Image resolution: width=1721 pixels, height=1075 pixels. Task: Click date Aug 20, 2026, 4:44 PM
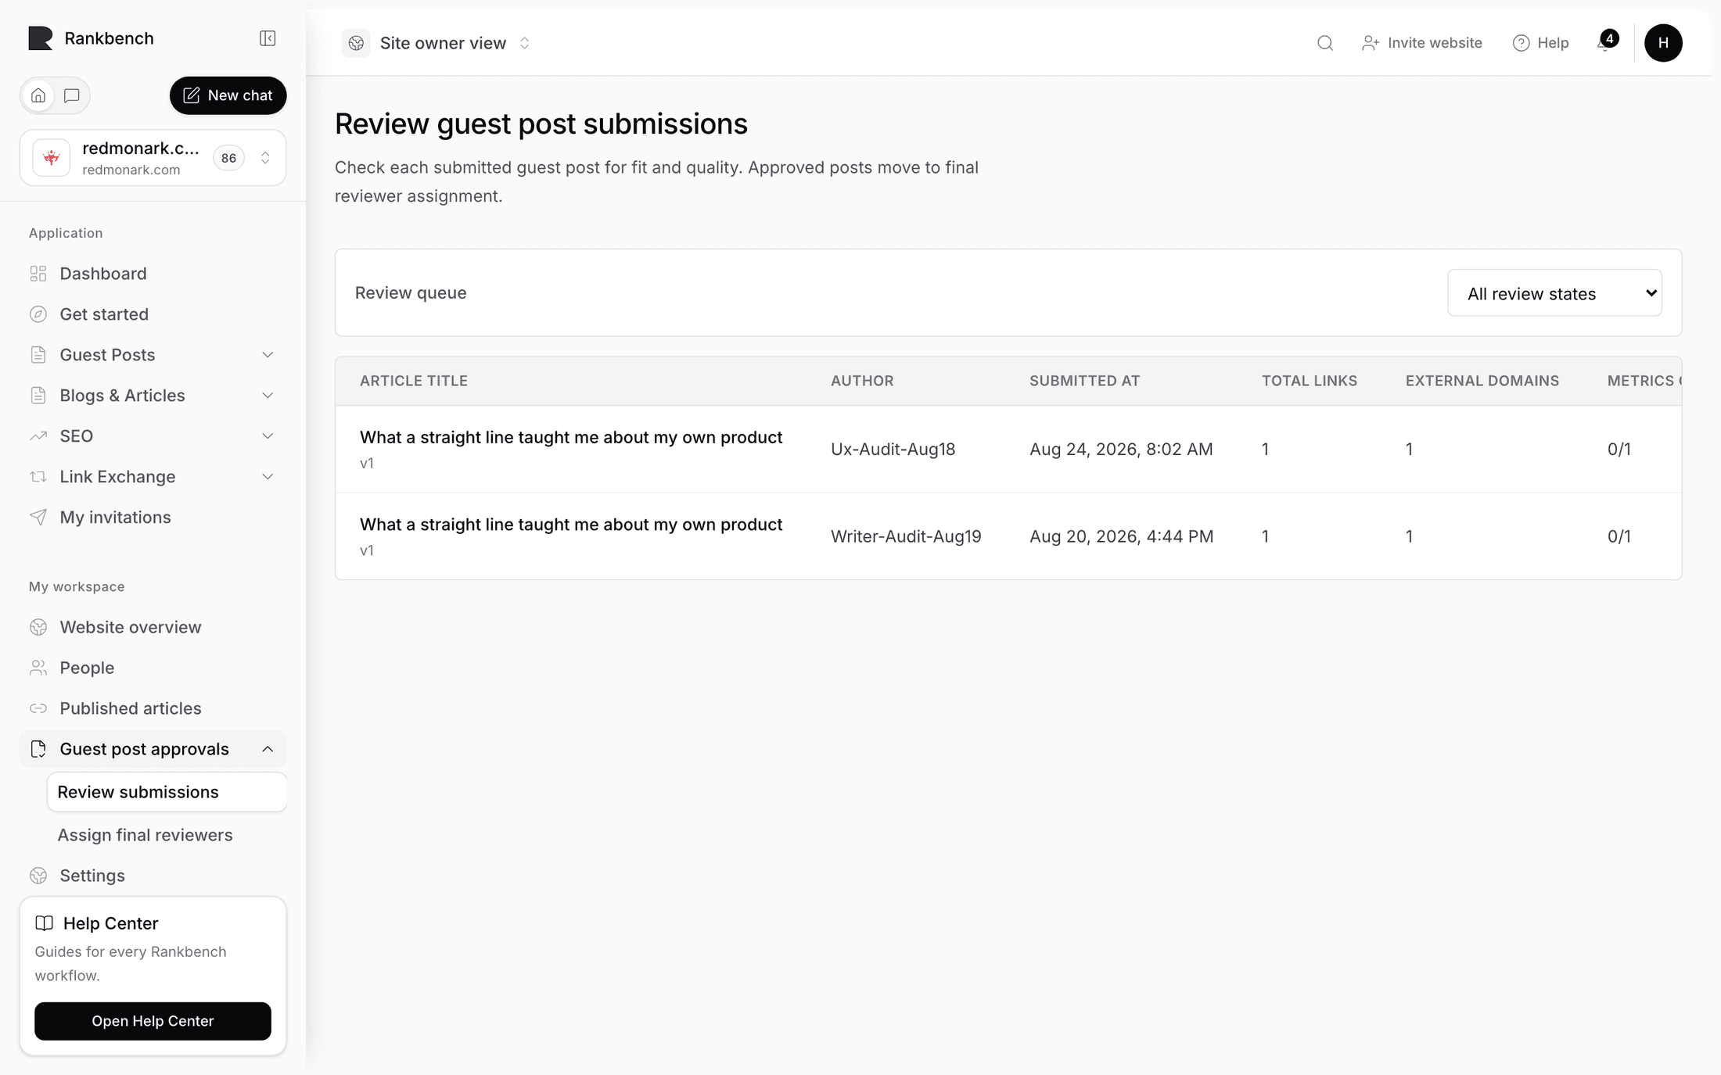(1121, 536)
